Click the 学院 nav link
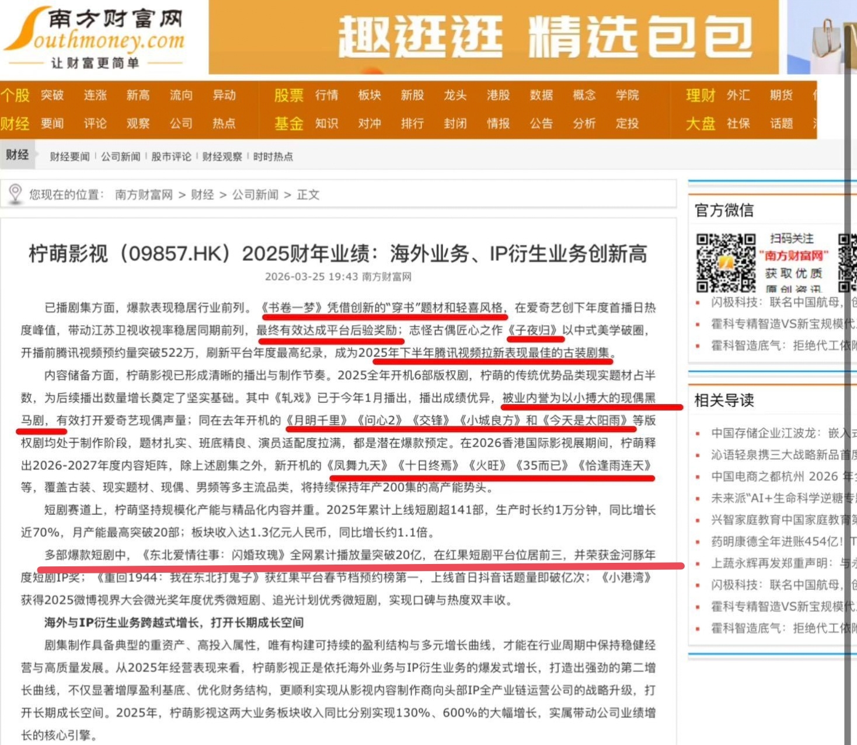857x745 pixels. point(627,95)
